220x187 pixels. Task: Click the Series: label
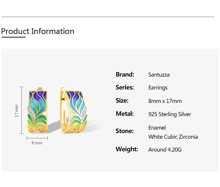click(125, 87)
